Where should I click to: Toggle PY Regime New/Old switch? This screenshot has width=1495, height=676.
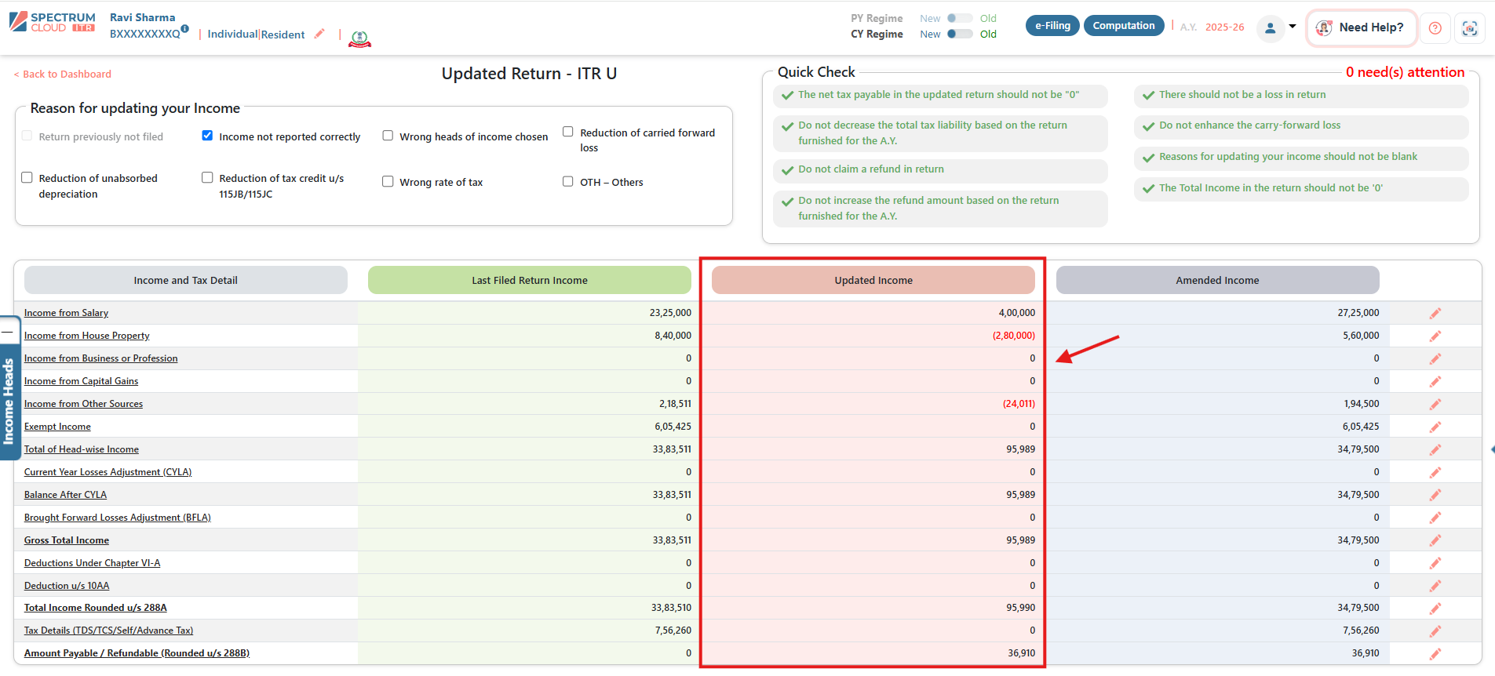pos(960,18)
